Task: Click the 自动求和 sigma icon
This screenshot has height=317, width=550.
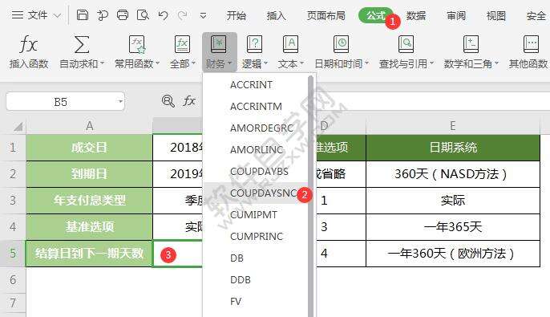Action: click(82, 45)
